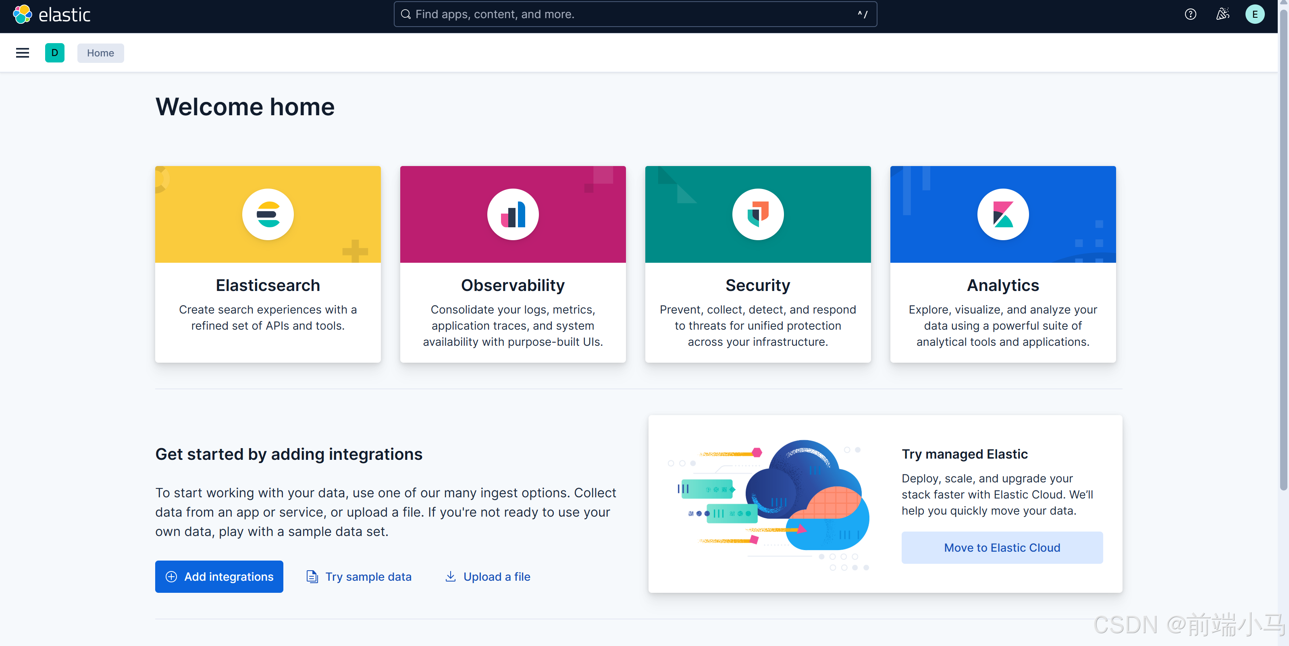Open the Elasticsearch card title
1289x646 pixels.
[268, 285]
